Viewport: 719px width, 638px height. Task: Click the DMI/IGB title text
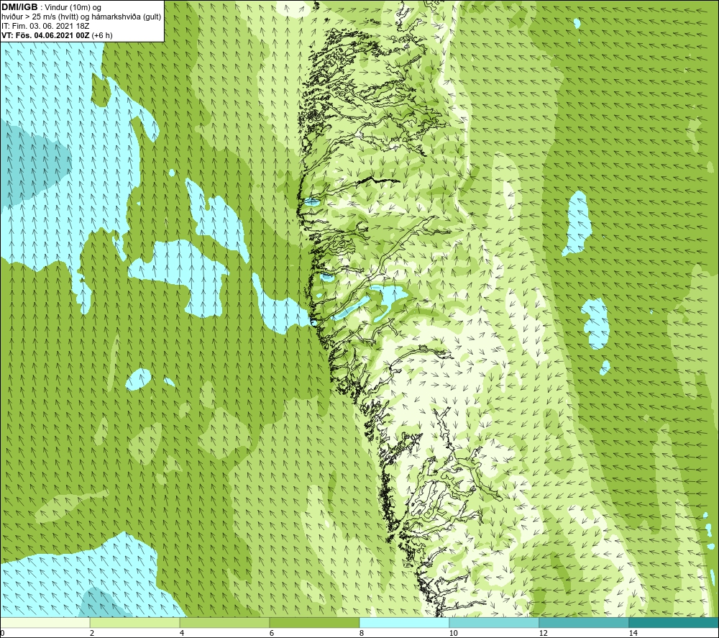click(19, 7)
